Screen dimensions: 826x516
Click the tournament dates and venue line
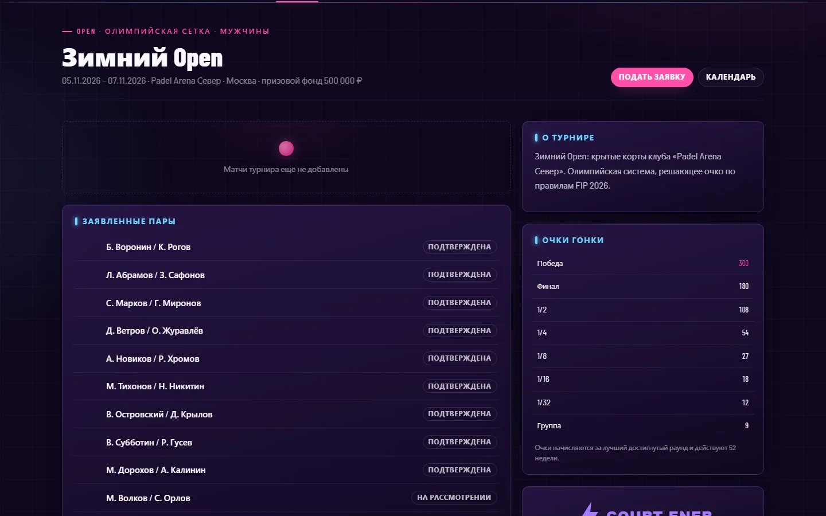point(212,81)
